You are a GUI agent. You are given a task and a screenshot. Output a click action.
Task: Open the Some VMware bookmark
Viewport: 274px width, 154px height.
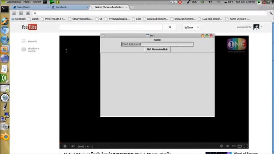[x=238, y=19]
